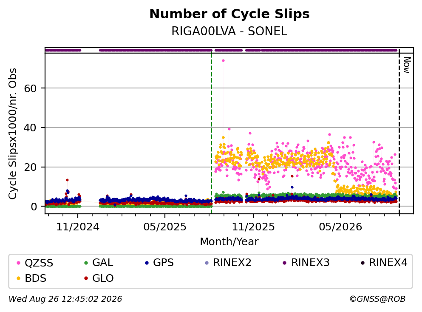Click the yellow BDS legend marker
Image resolution: width=422 pixels, height=312 pixels.
(x=19, y=278)
